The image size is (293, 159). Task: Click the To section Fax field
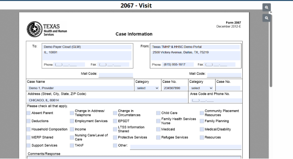[x=113, y=65]
